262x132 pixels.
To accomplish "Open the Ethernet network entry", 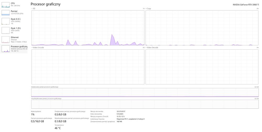I will [x=14, y=39].
